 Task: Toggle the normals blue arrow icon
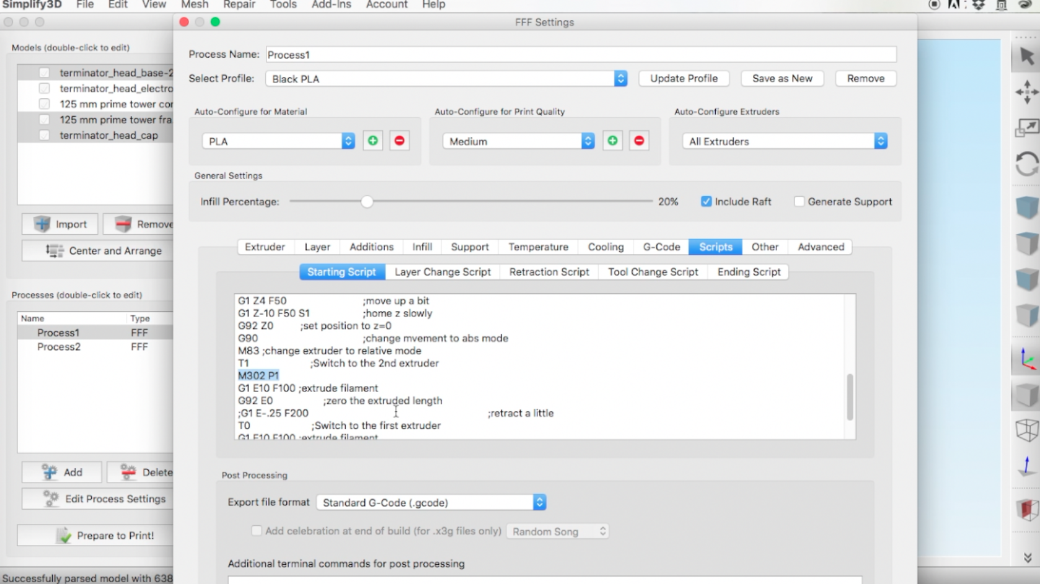coord(1026,466)
